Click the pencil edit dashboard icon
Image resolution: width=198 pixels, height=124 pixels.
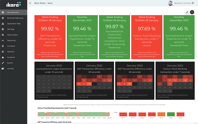tap(187, 12)
